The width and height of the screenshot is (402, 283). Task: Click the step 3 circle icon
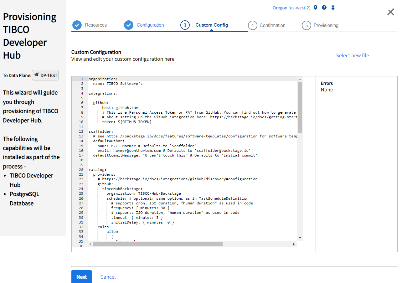[185, 25]
